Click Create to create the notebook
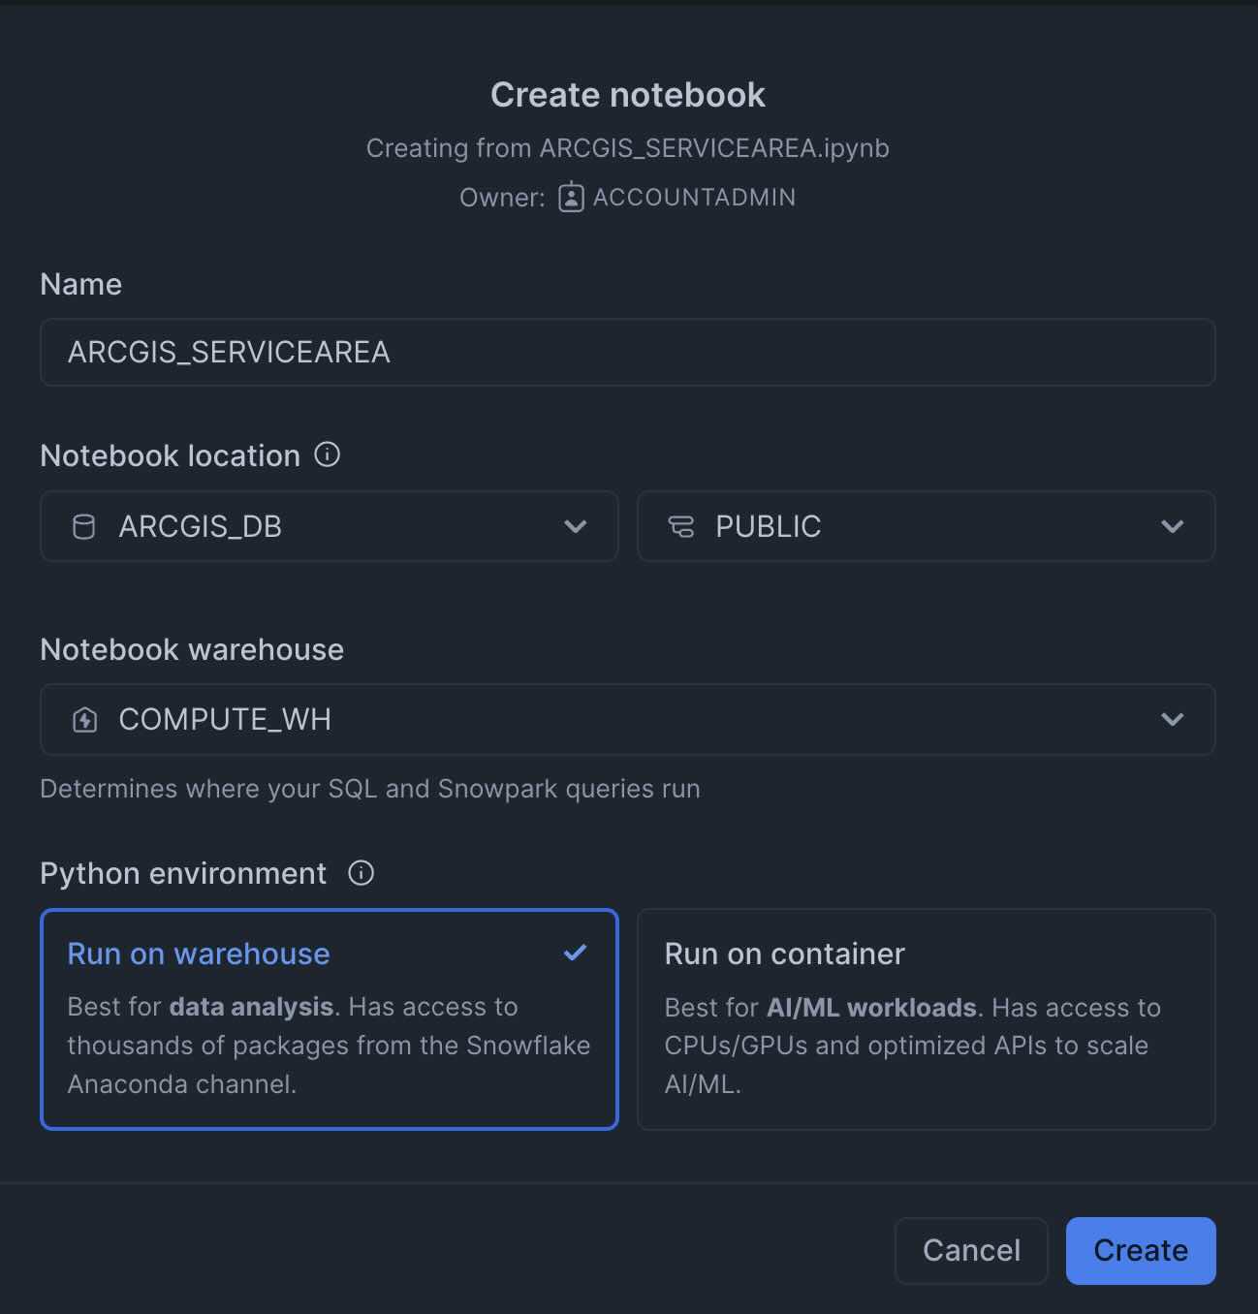Viewport: 1258px width, 1314px height. click(x=1140, y=1250)
